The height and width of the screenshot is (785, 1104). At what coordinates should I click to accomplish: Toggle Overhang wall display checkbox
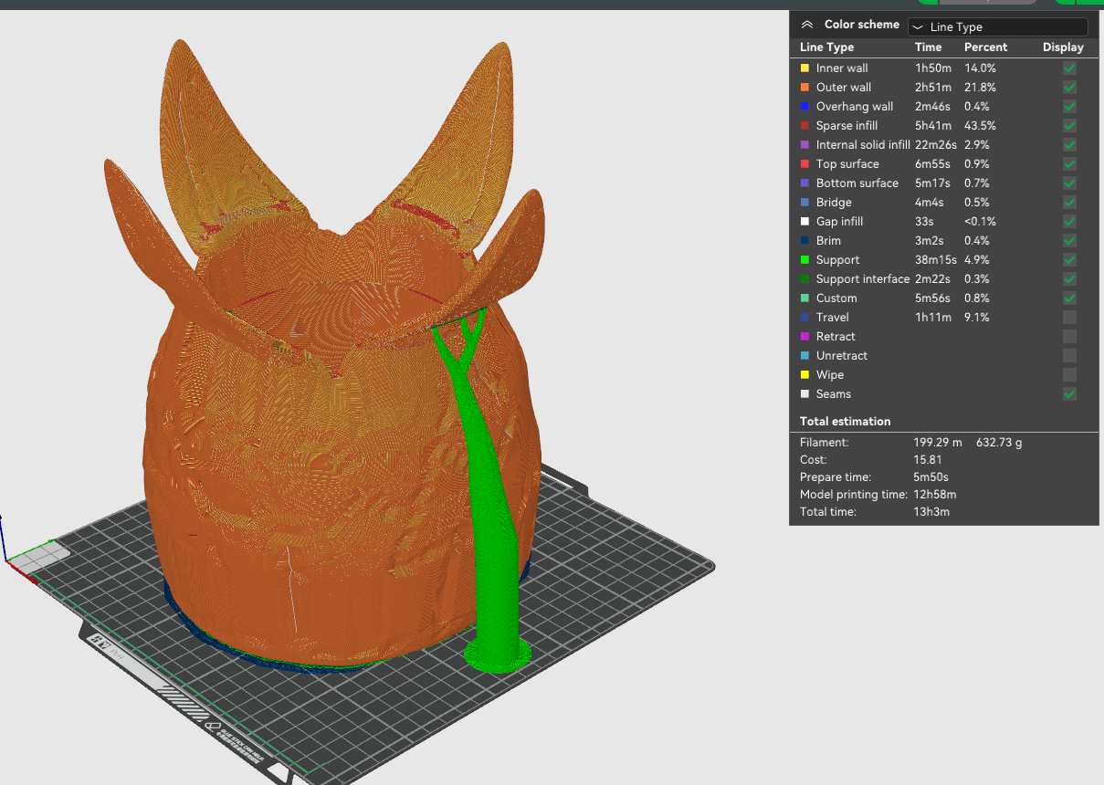(1069, 107)
